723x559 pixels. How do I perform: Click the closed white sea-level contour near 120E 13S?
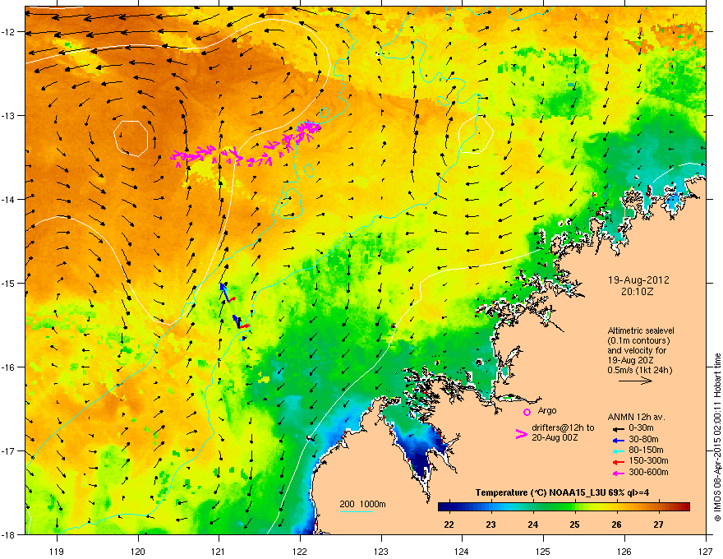click(131, 138)
